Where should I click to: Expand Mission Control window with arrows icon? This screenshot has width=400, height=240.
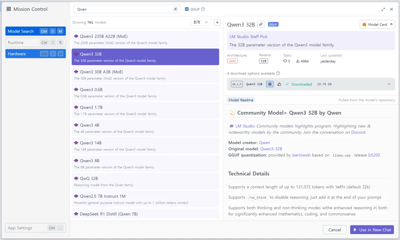pos(383,9)
